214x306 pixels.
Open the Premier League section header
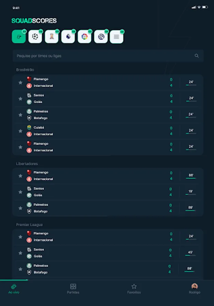[29, 225]
